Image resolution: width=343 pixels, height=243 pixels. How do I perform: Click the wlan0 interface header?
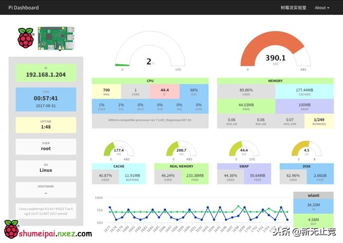(313, 196)
